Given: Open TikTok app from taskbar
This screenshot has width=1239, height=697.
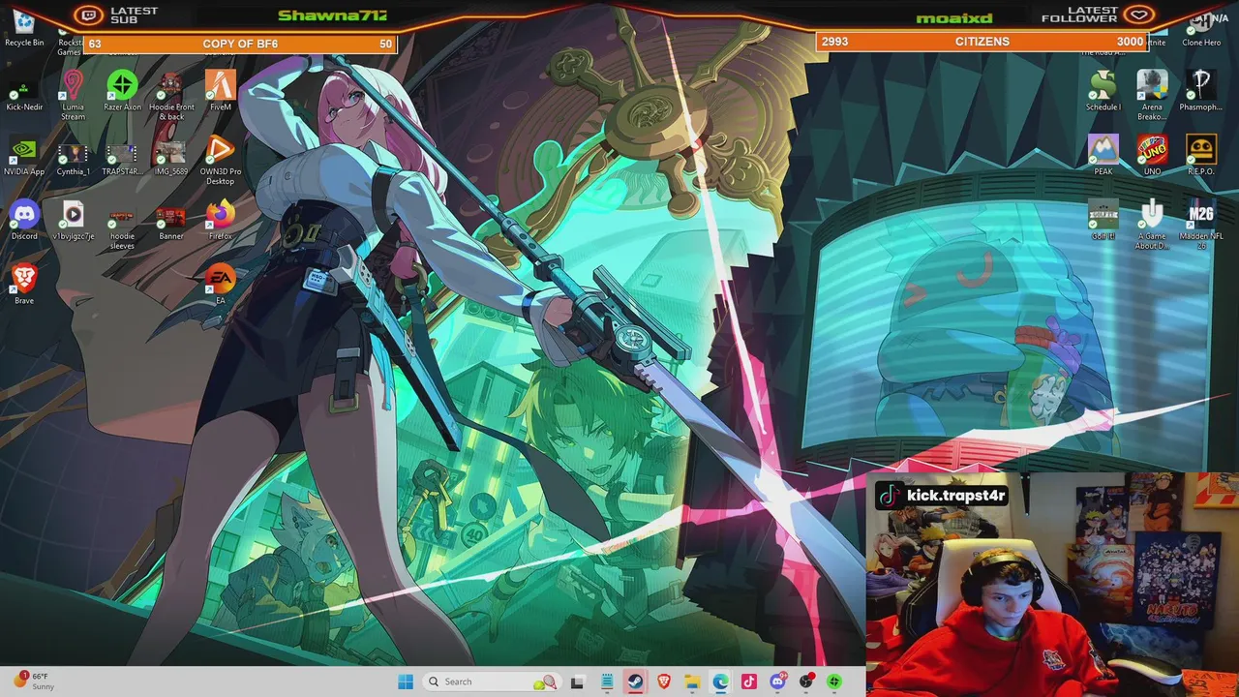Looking at the screenshot, I should 748,682.
